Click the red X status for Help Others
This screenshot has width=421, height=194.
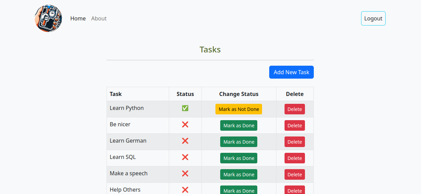[185, 190]
